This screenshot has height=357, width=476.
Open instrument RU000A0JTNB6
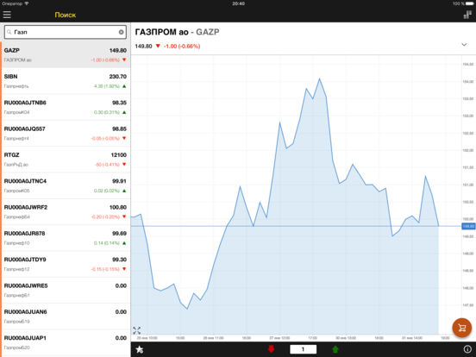[66, 107]
